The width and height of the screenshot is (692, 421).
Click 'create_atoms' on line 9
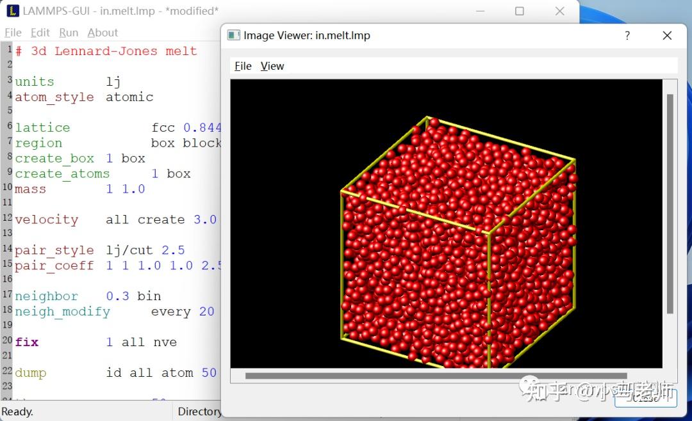(x=62, y=173)
